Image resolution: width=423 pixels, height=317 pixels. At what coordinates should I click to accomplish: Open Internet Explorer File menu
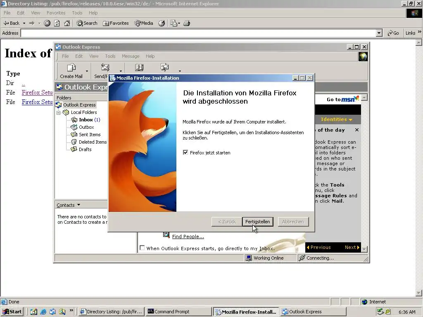[7, 13]
